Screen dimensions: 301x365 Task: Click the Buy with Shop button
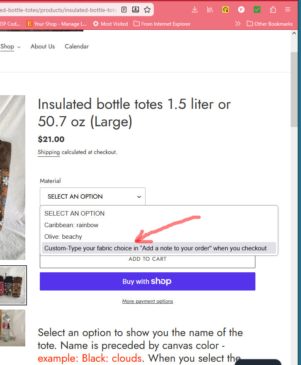[x=147, y=281]
